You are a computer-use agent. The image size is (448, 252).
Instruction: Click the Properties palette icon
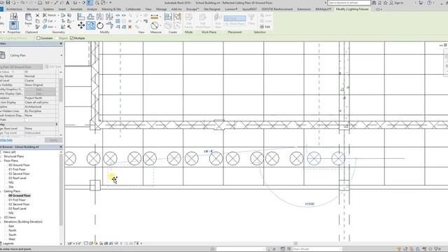(14, 25)
